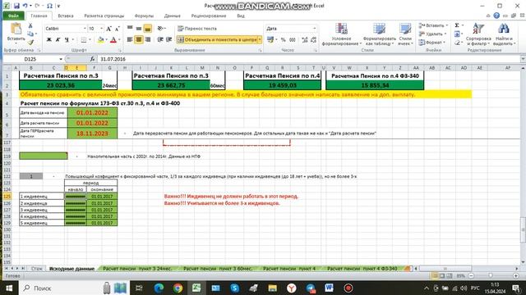Align text to top of cell
The image size is (526, 295).
pos(130,29)
